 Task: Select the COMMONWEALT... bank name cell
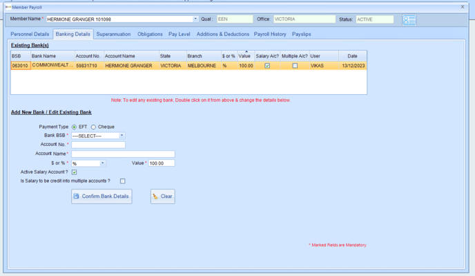[x=52, y=66]
